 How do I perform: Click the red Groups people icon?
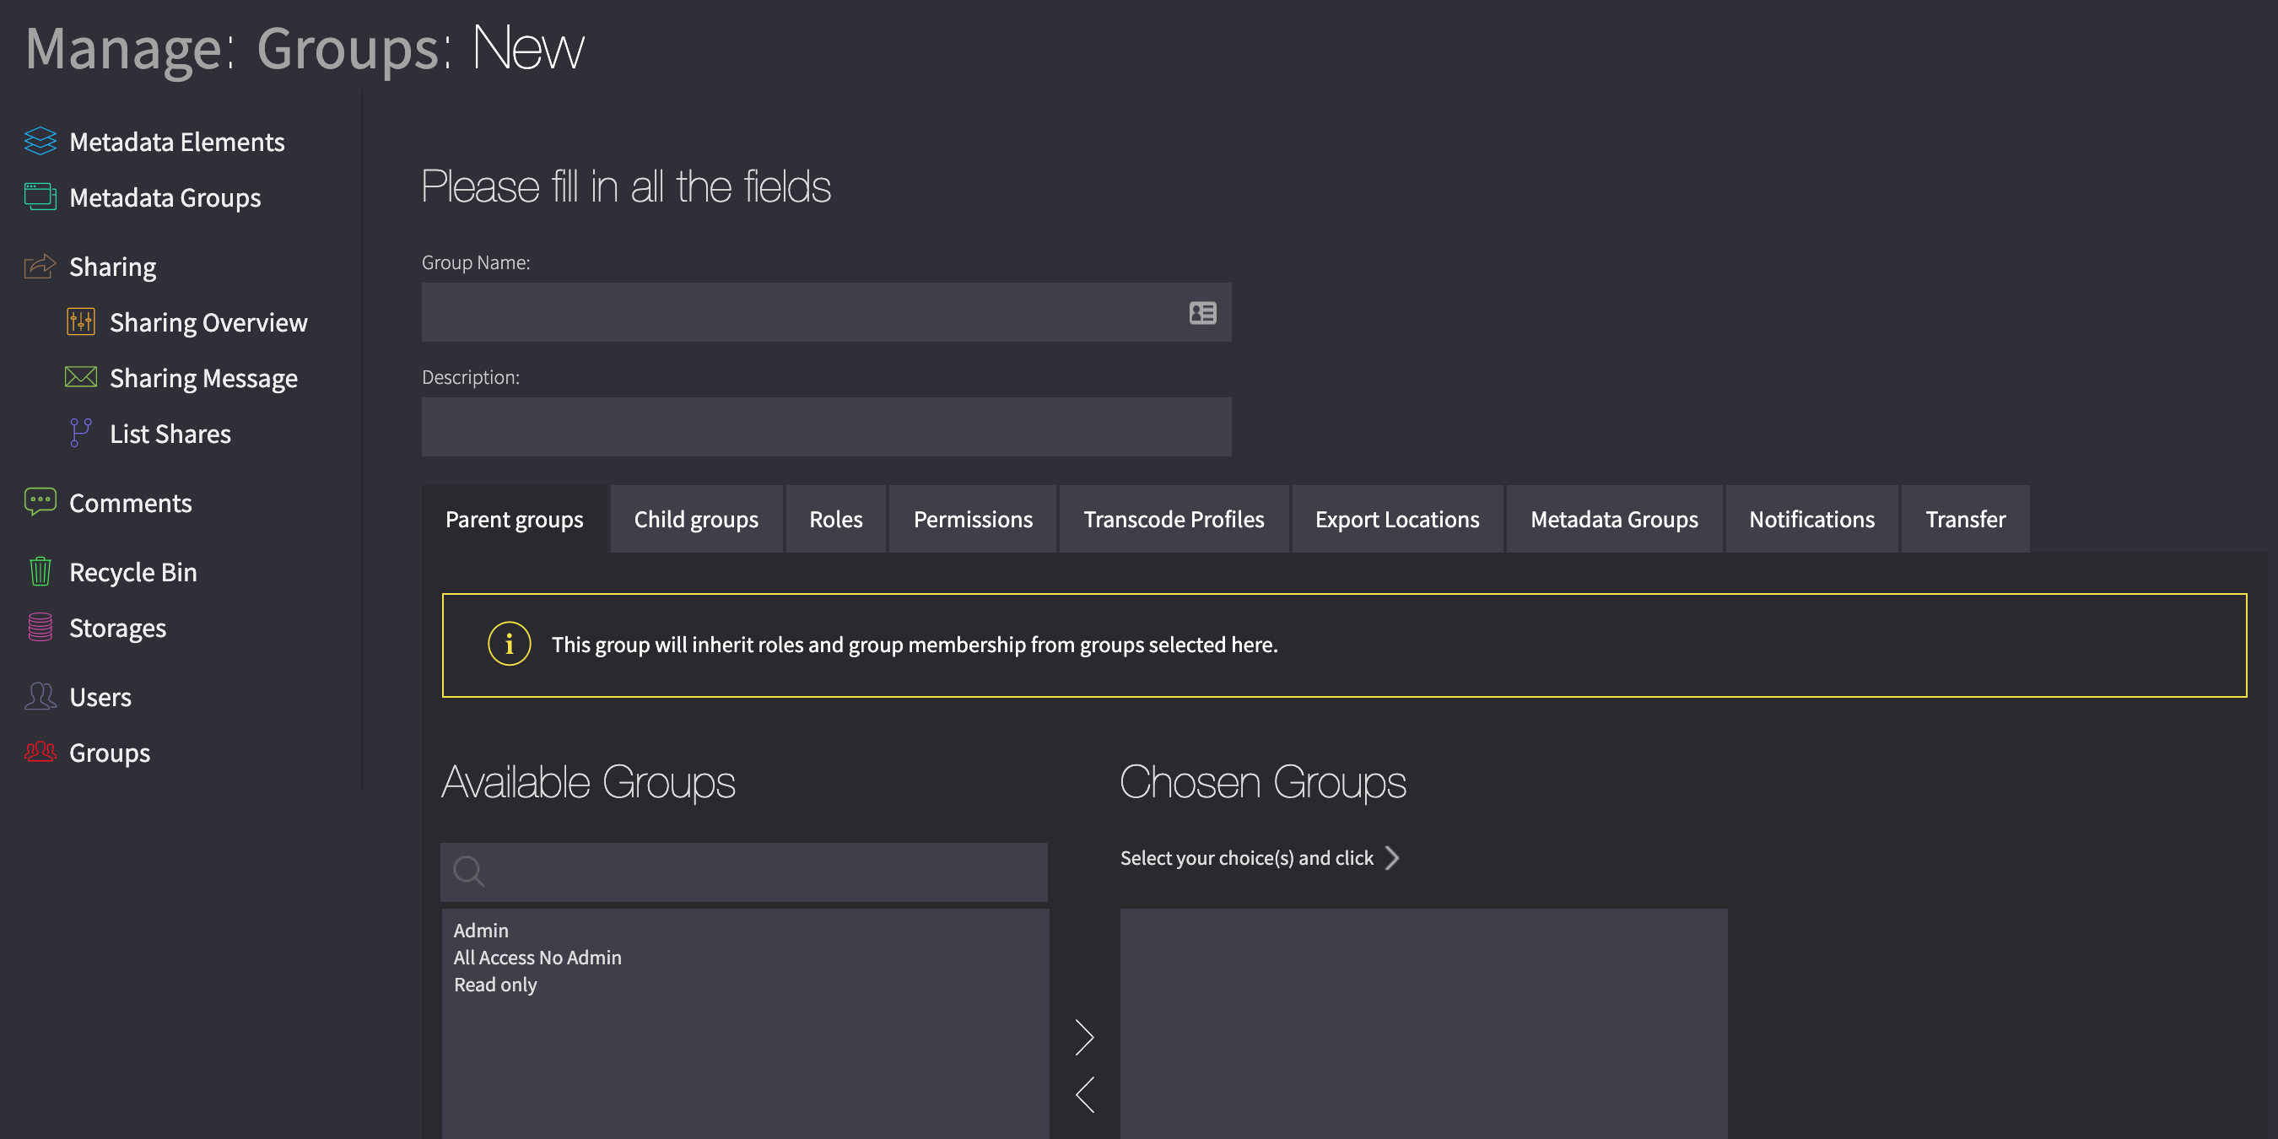[x=40, y=752]
